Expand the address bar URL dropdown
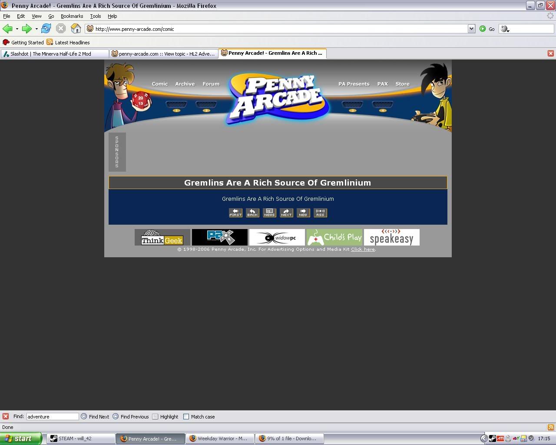This screenshot has height=445, width=556. [x=471, y=29]
